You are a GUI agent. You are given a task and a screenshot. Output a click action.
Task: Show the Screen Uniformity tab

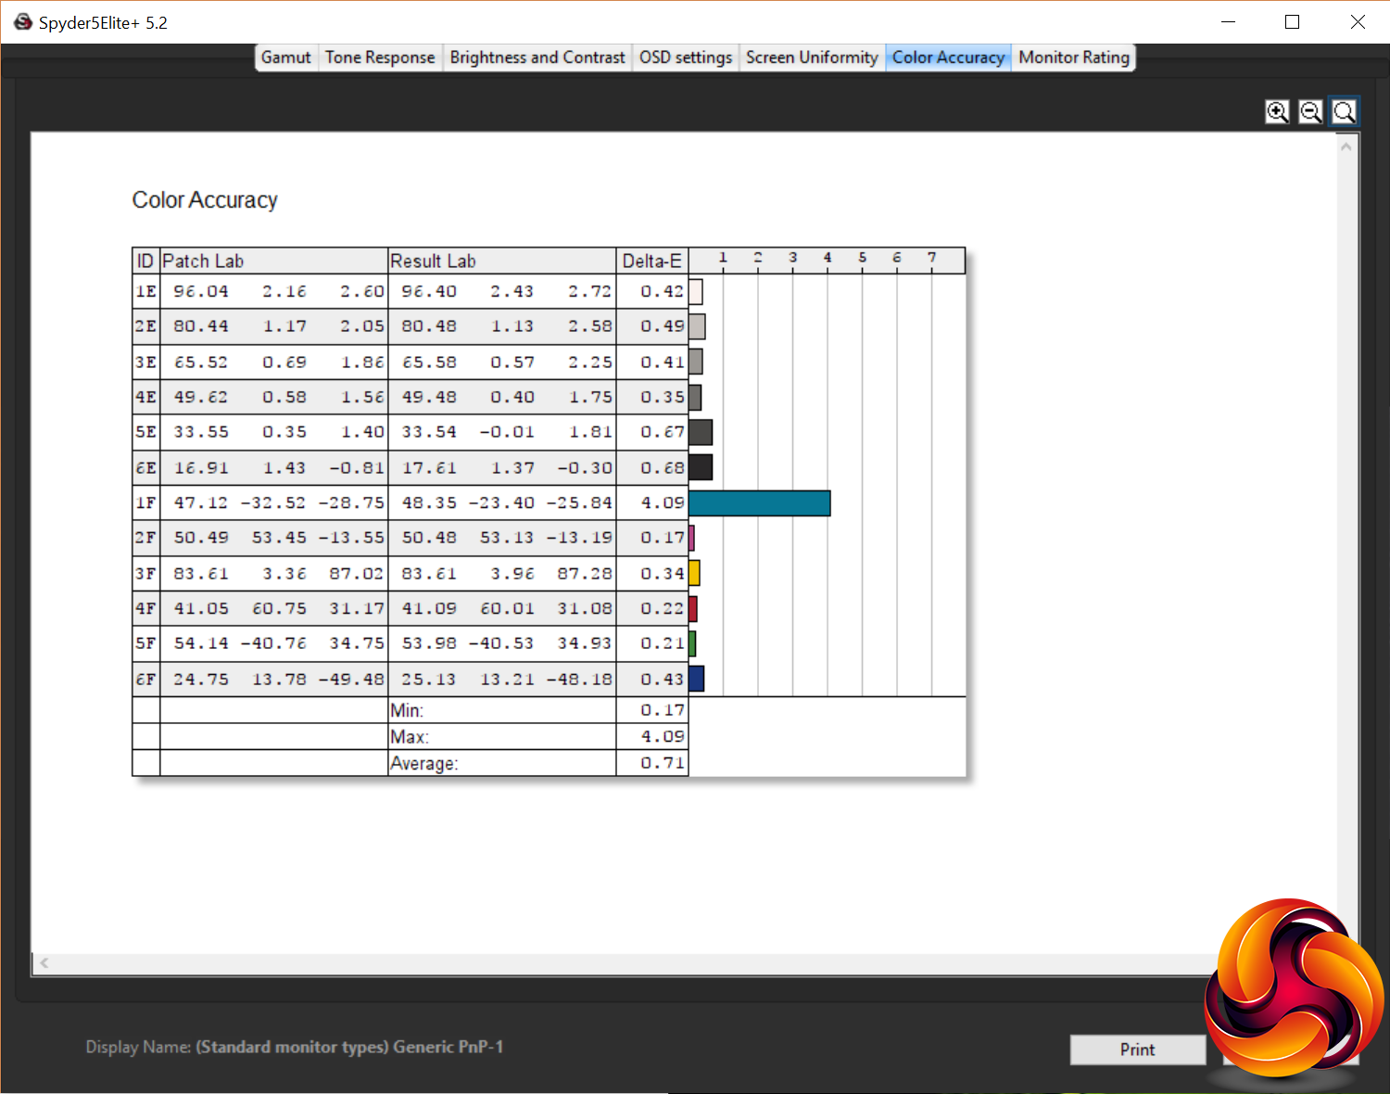[x=812, y=57]
